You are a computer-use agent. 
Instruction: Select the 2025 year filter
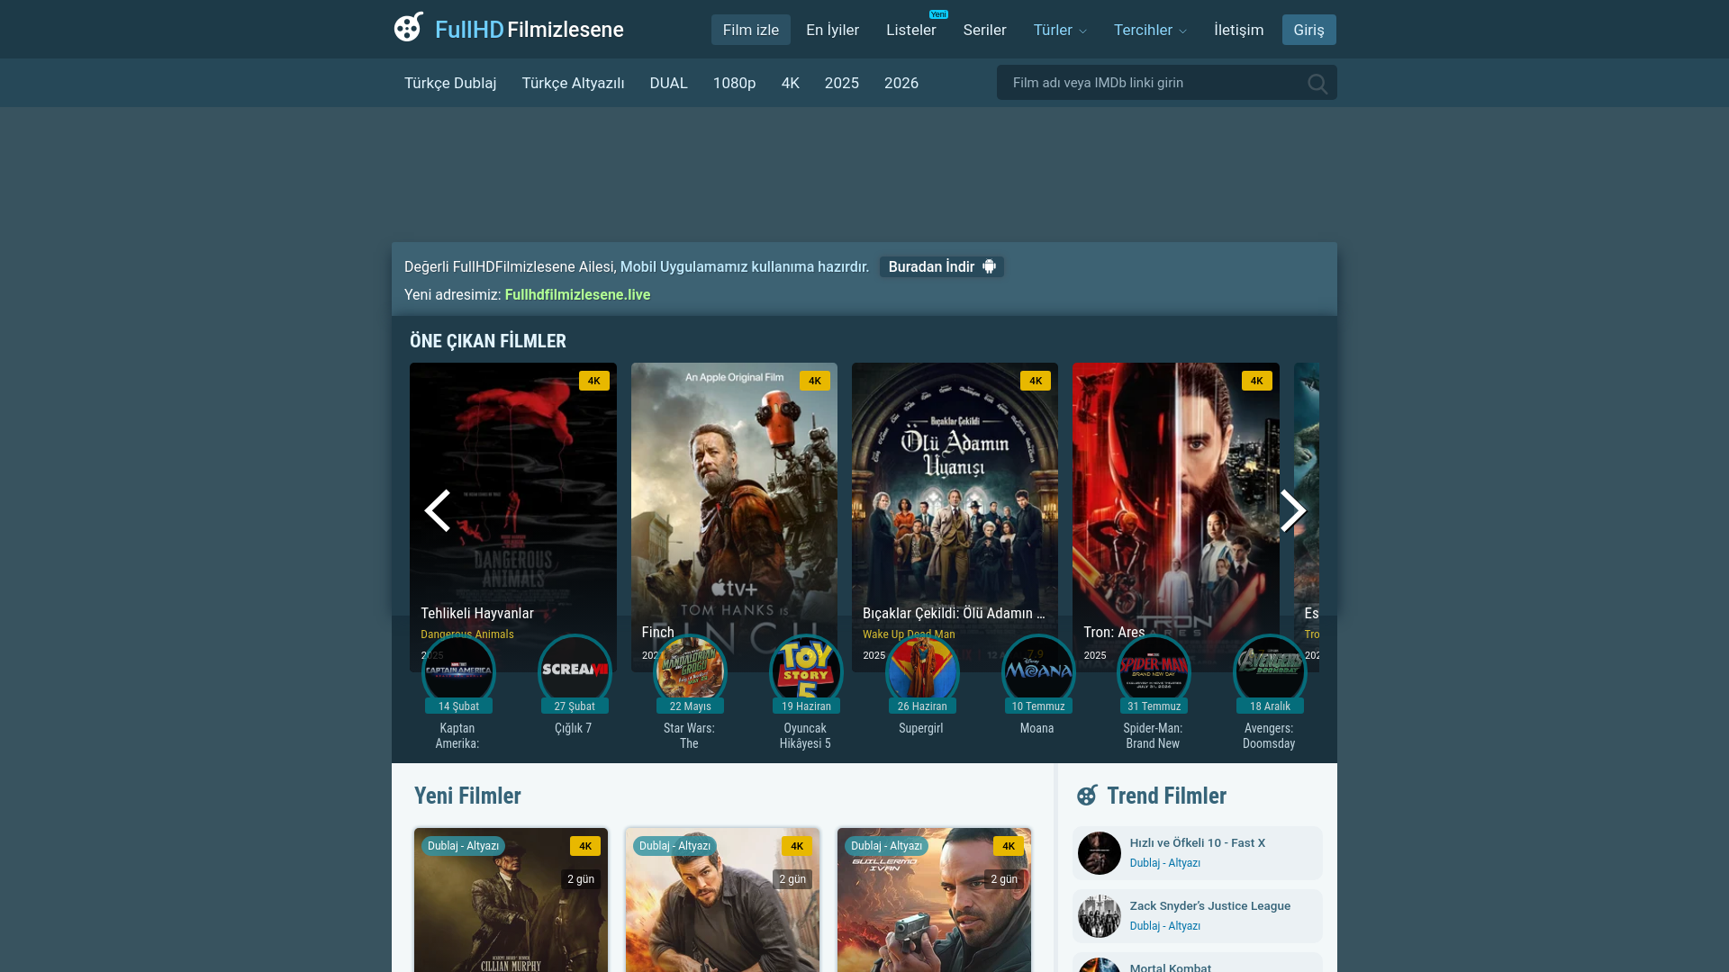coord(841,83)
